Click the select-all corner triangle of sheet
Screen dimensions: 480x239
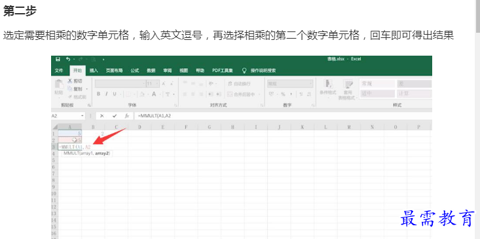click(x=55, y=126)
